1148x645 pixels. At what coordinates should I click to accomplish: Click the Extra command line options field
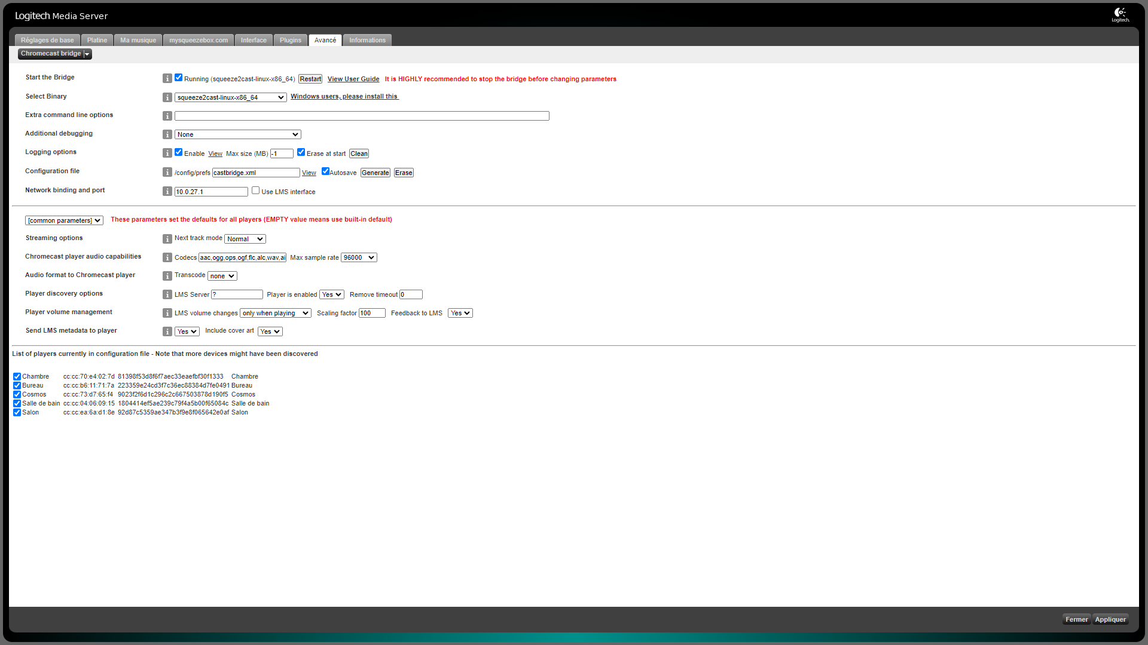[362, 116]
